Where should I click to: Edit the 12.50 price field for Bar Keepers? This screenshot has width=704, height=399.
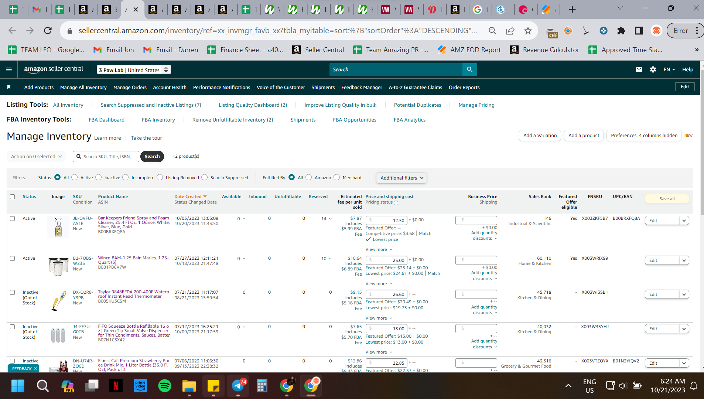pos(386,220)
